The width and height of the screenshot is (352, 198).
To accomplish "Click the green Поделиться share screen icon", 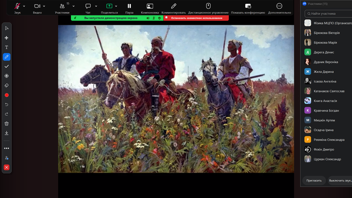I will (x=109, y=6).
